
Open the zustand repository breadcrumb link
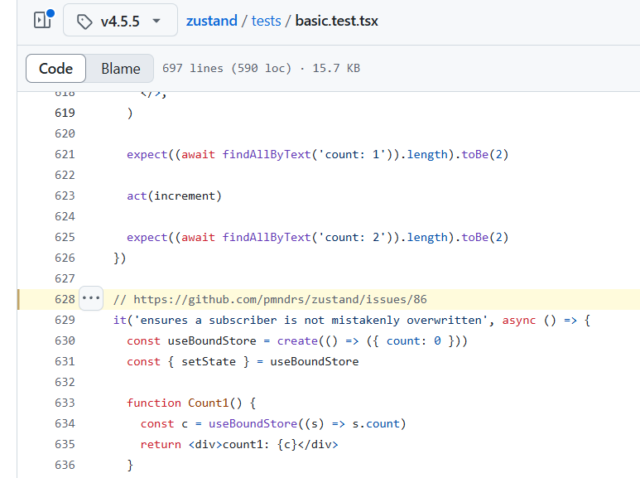(211, 21)
